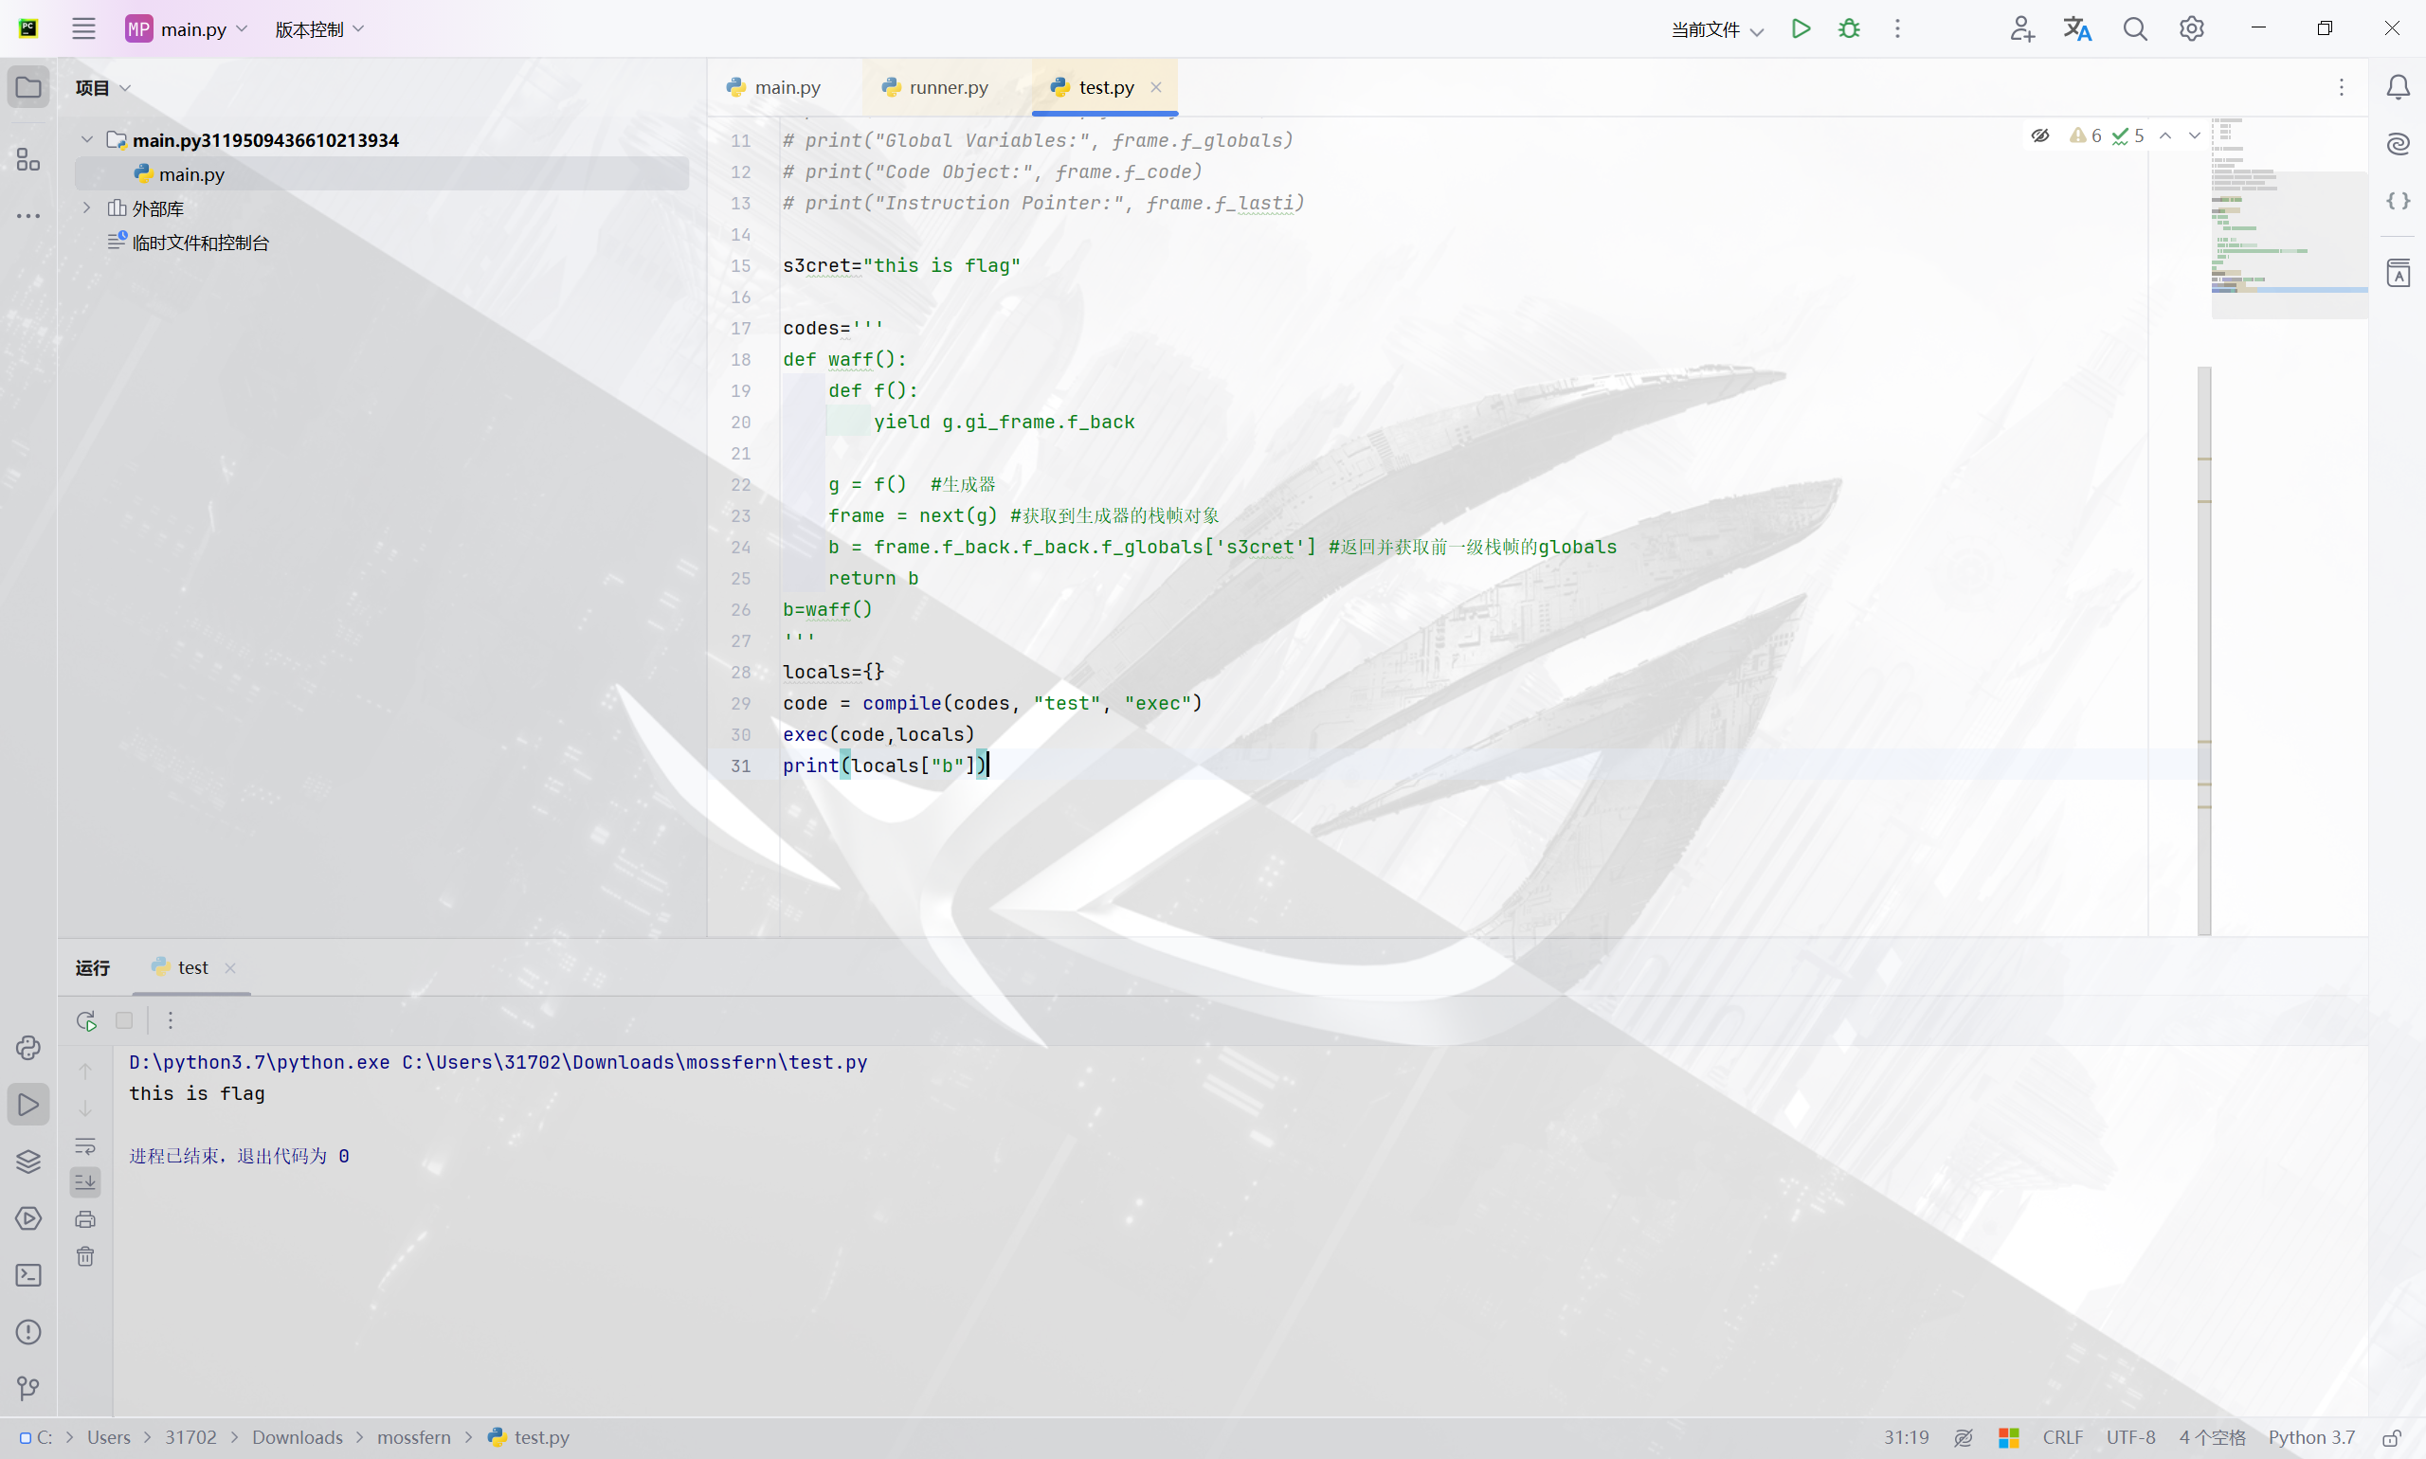2426x1459 pixels.
Task: Close the test run tab
Action: (230, 967)
